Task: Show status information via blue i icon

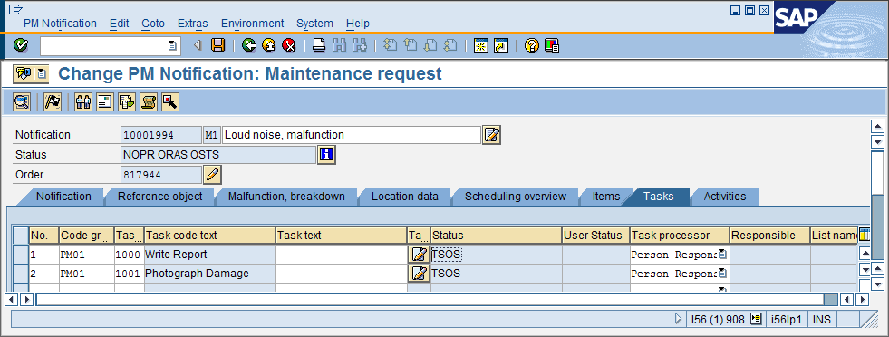Action: point(326,155)
